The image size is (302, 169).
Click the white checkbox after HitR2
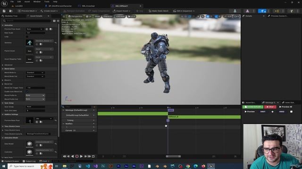pyautogui.click(x=291, y=112)
